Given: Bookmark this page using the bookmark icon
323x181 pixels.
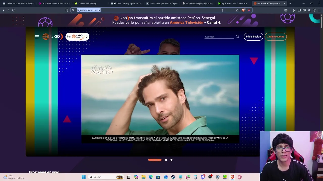Looking at the screenshot, I should pos(67,10).
